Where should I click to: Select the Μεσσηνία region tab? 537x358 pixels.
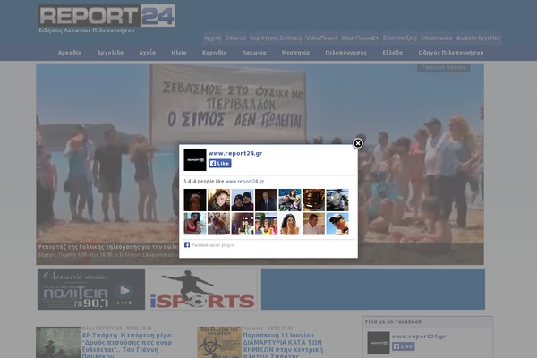[295, 53]
